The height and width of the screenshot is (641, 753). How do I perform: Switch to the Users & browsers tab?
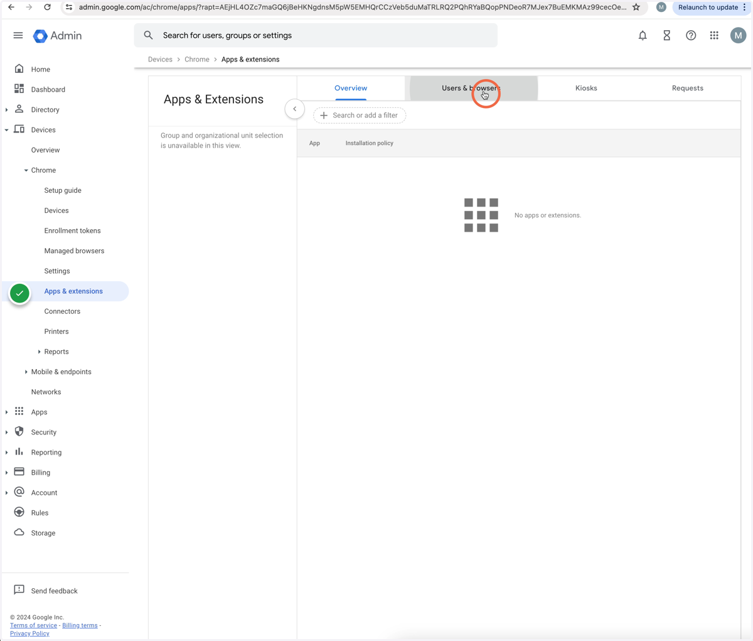tap(474, 88)
